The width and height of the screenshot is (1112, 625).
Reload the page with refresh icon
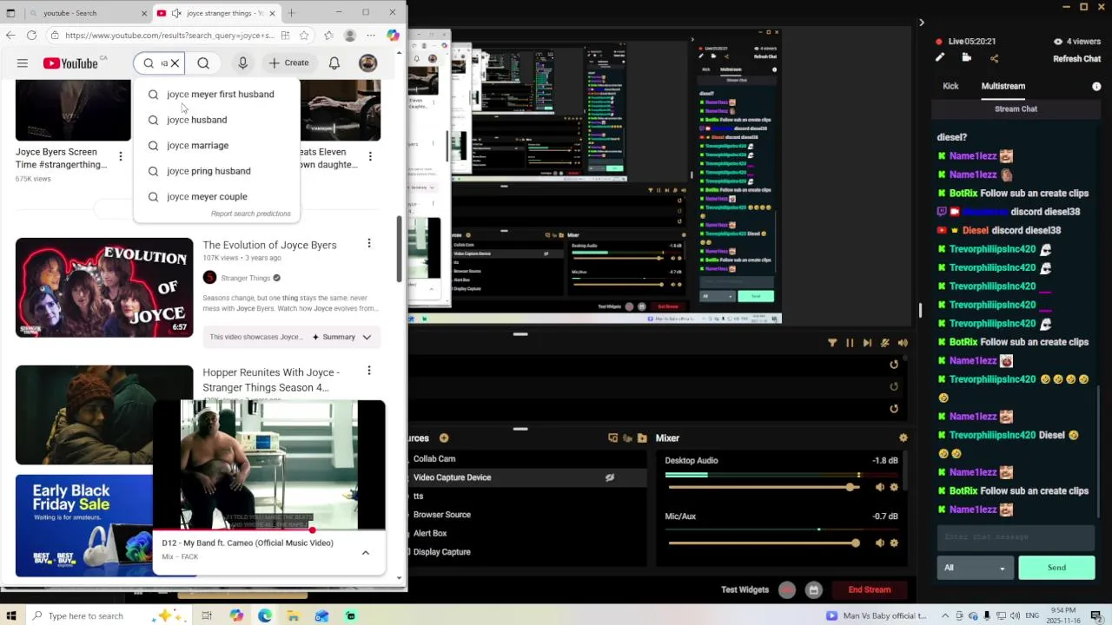point(31,36)
